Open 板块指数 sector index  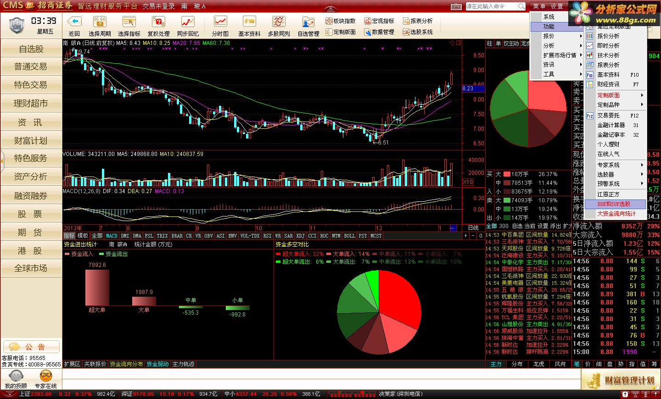tap(341, 21)
